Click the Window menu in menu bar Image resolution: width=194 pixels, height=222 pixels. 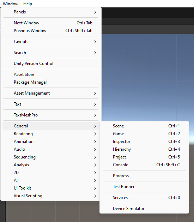click(x=11, y=4)
